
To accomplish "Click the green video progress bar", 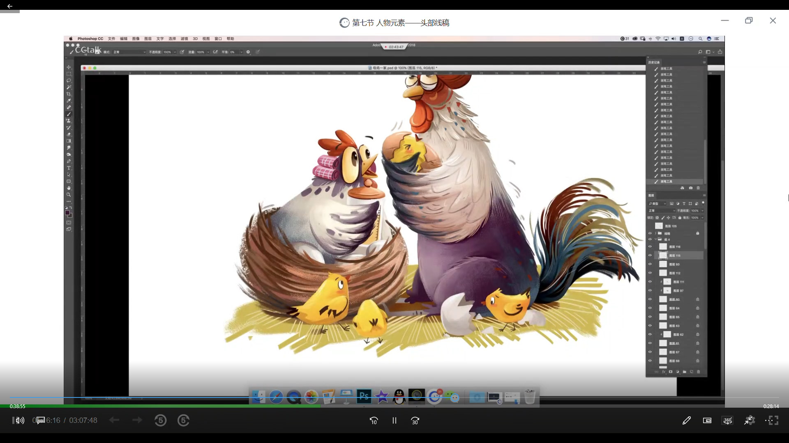I will 160,406.
